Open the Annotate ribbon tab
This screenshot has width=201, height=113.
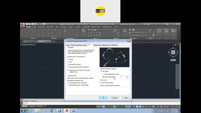pos(41,27)
